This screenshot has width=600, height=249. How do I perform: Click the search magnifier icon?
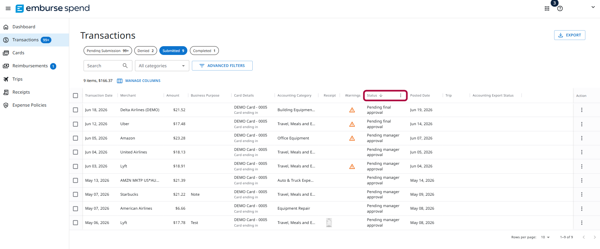click(x=125, y=66)
